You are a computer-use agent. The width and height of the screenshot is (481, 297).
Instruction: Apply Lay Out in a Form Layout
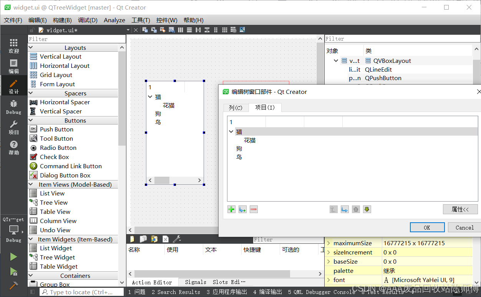[216, 30]
